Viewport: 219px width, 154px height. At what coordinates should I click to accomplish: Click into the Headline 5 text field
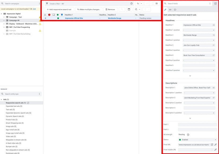199,65
